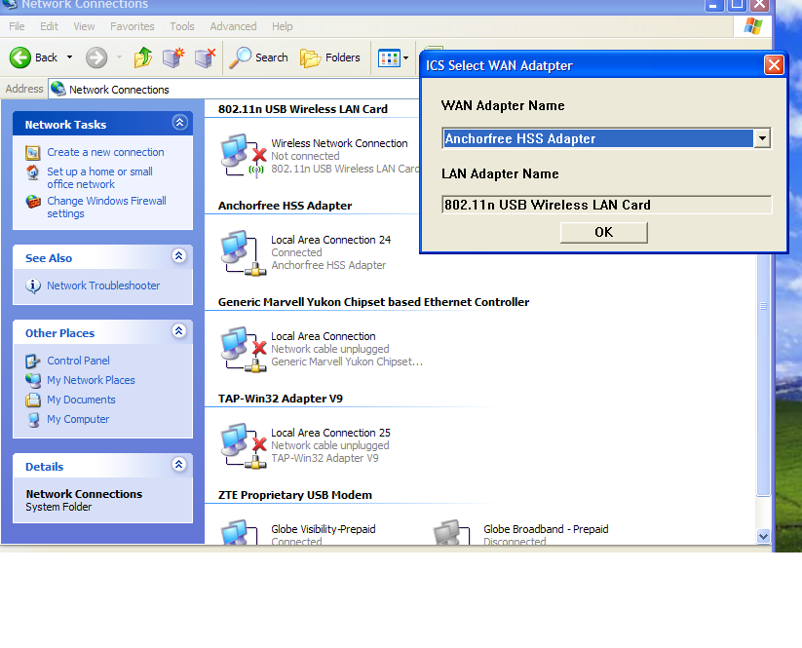Select the unplugged Local Area Connection icon
802x648 pixels.
(x=244, y=349)
